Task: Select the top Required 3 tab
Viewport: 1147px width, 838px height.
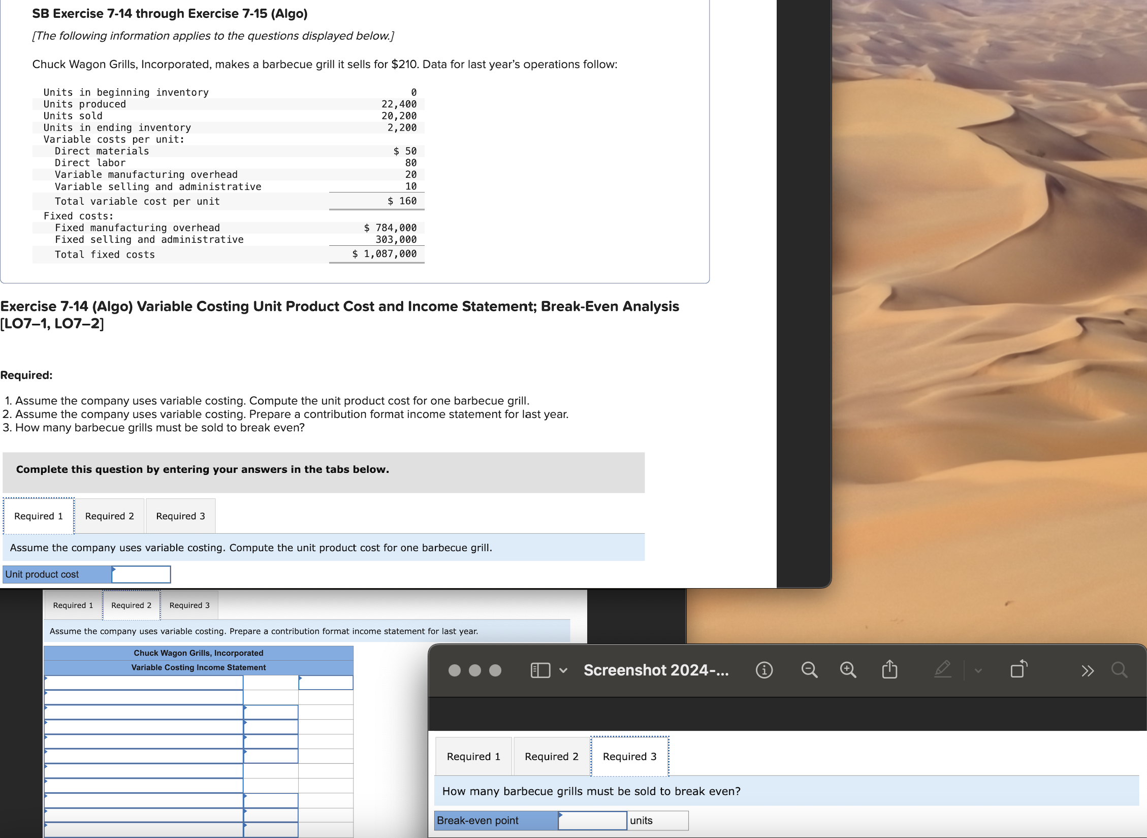Action: pyautogui.click(x=180, y=516)
